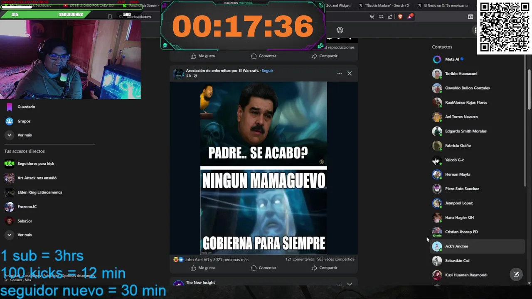Open the browser sidebar search panel icon
The image size is (532, 299).
tap(470, 17)
